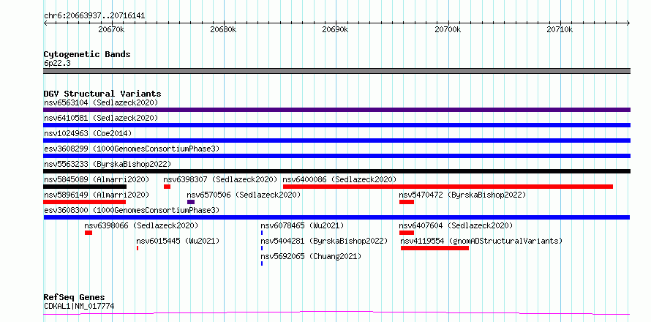
Task: Open the CDKAL1|NM_017774 gene label
Action: (x=79, y=306)
